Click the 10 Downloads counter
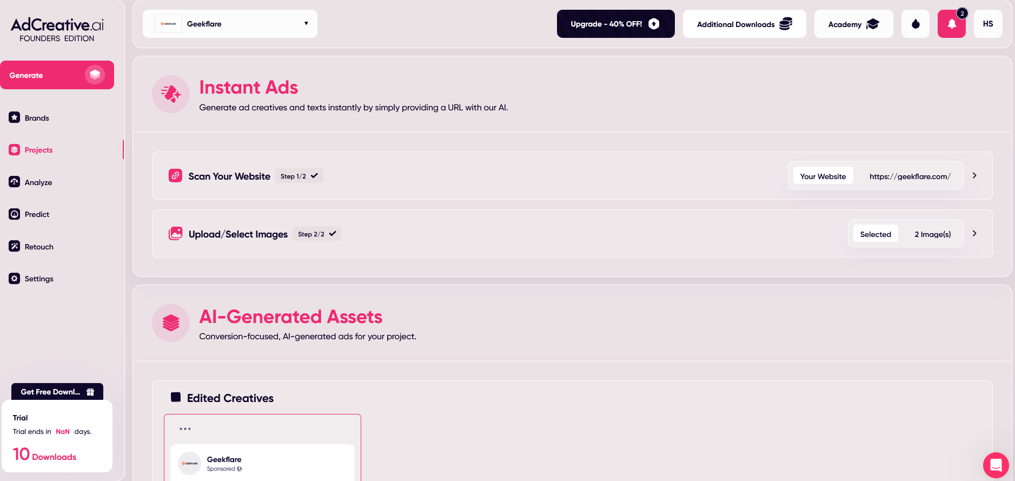The height and width of the screenshot is (481, 1015). tap(44, 454)
